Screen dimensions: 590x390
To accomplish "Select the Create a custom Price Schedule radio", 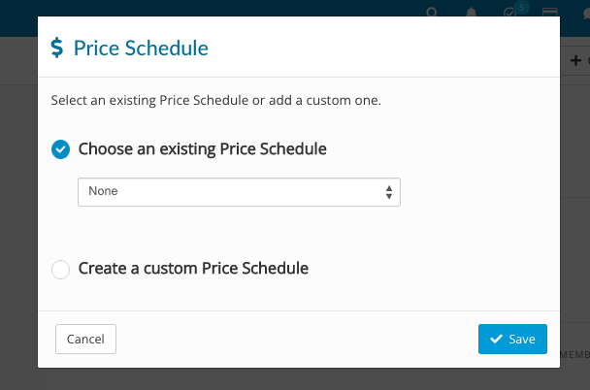I will click(60, 270).
